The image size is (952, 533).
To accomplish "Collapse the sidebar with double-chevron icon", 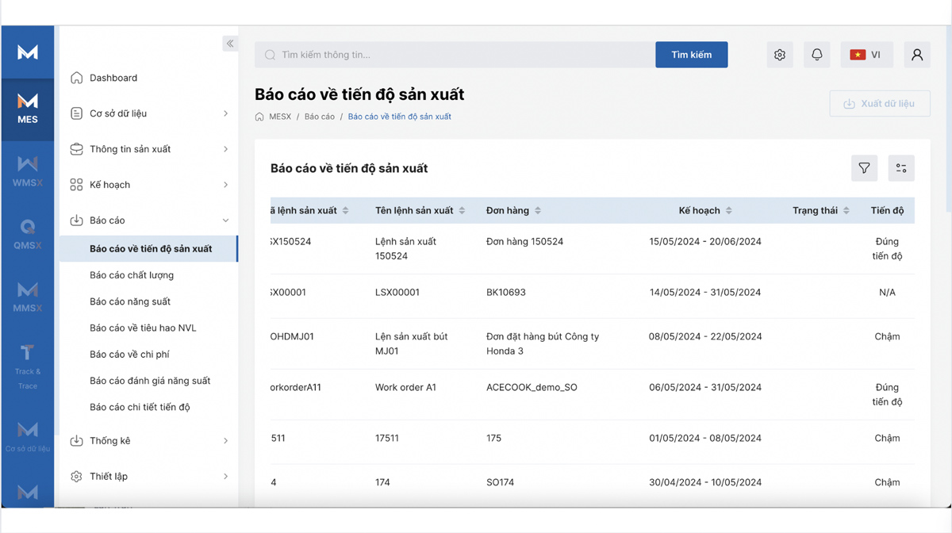I will 229,44.
